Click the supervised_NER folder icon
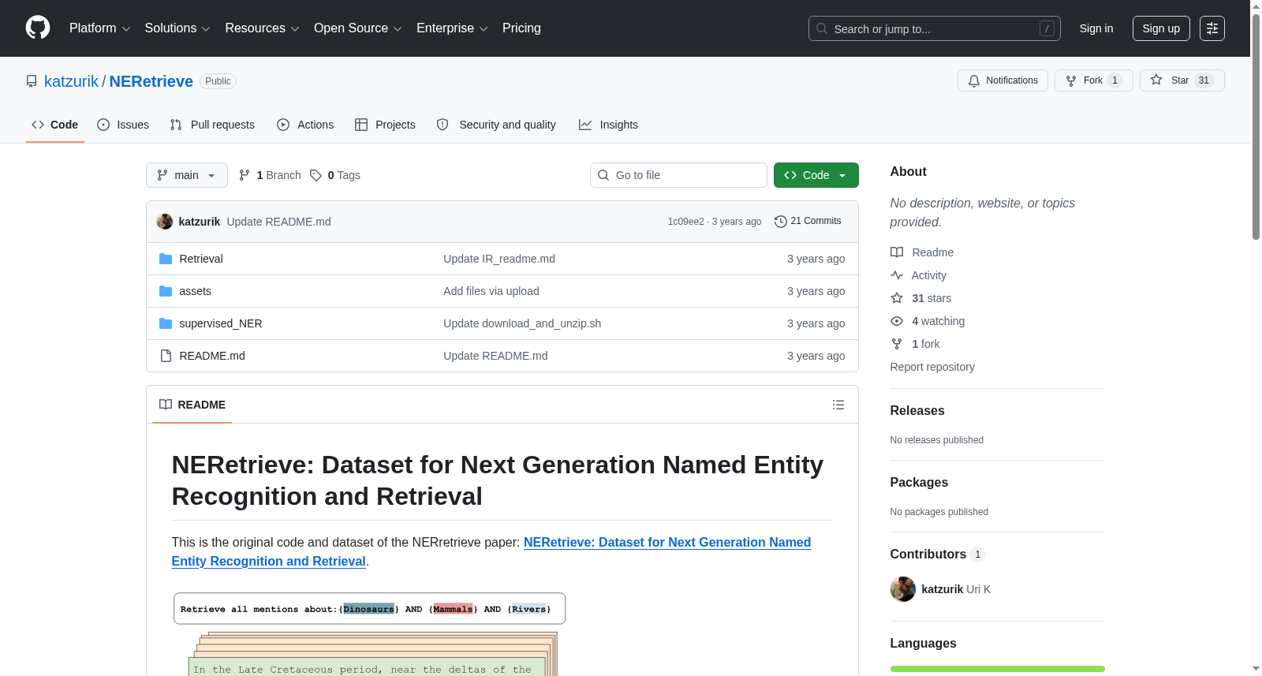Screen dimensions: 1262x676 click(x=166, y=323)
